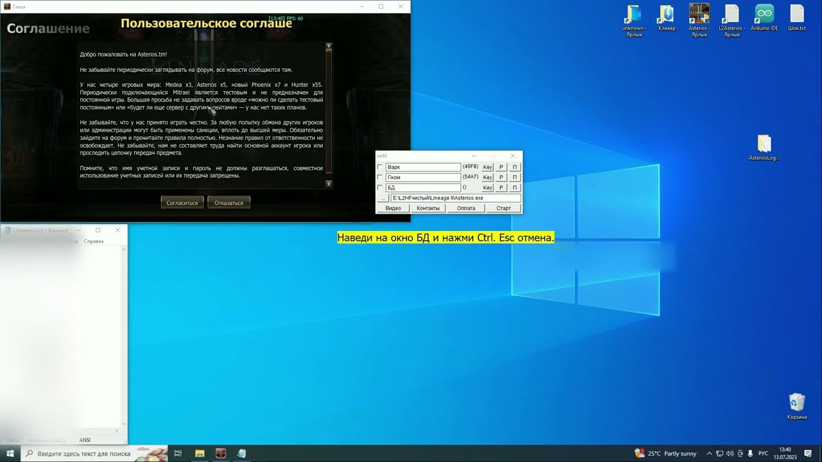
Task: Switch to the Lineage game taskbar icon
Action: click(x=220, y=453)
